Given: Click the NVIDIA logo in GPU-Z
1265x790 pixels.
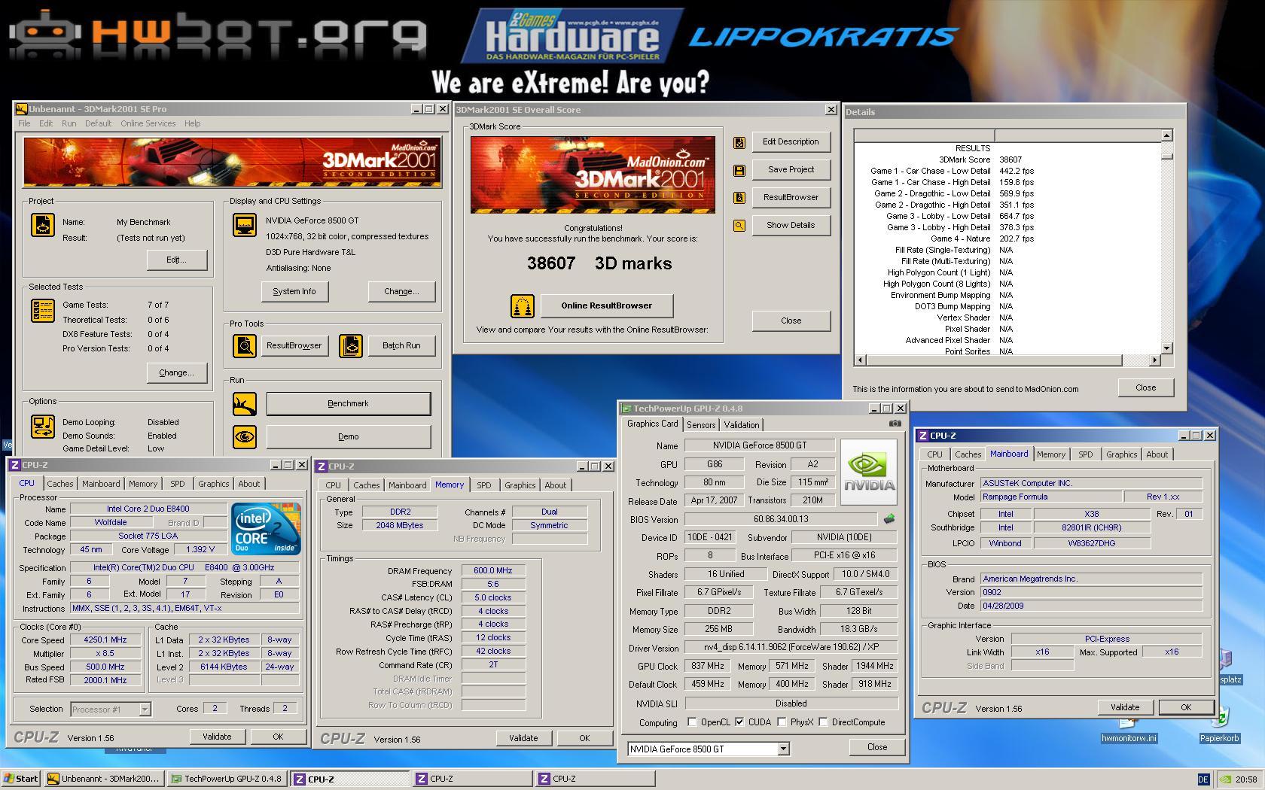Looking at the screenshot, I should point(869,472).
